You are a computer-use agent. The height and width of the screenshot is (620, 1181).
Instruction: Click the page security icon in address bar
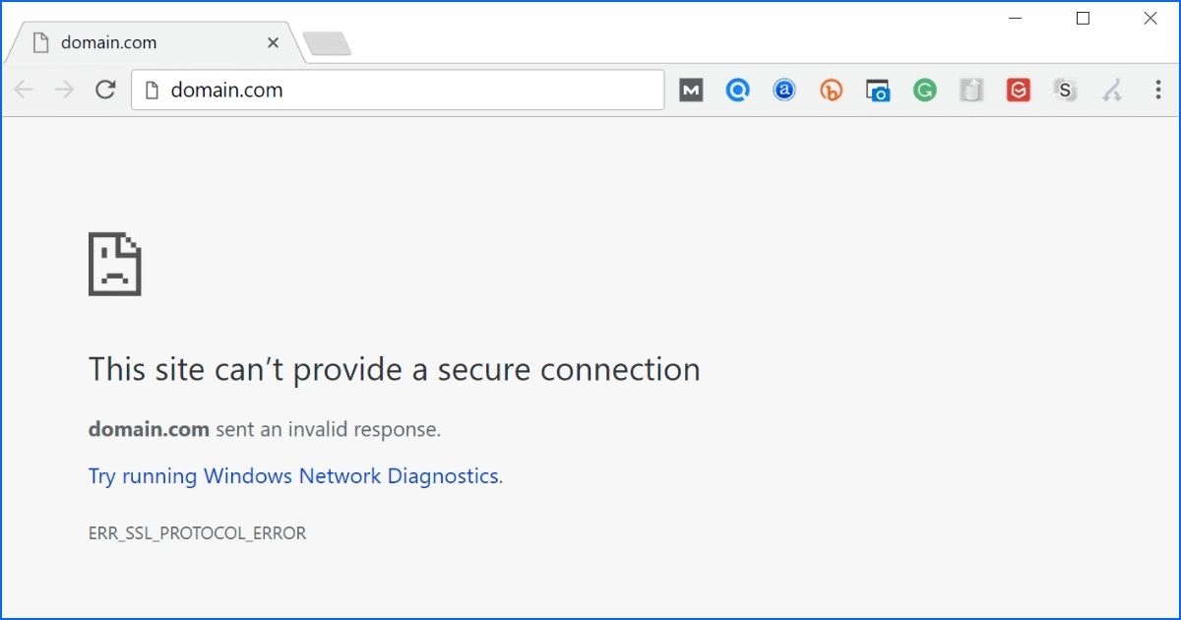click(150, 90)
